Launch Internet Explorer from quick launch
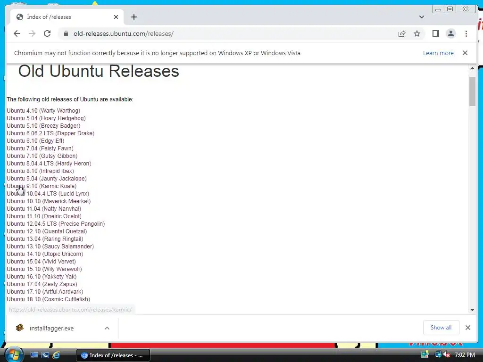This screenshot has height=362, width=483. pyautogui.click(x=56, y=355)
